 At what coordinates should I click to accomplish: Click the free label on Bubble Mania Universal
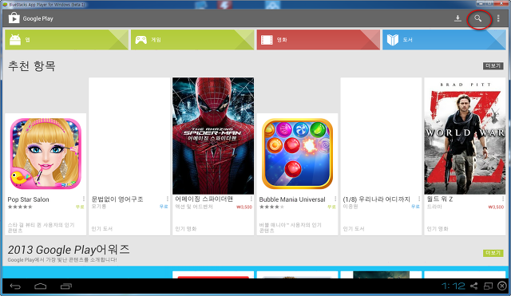331,207
